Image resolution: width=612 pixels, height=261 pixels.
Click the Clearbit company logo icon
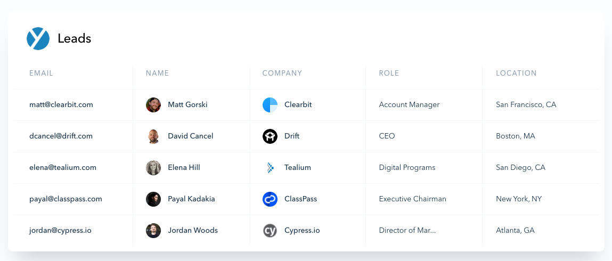click(270, 105)
